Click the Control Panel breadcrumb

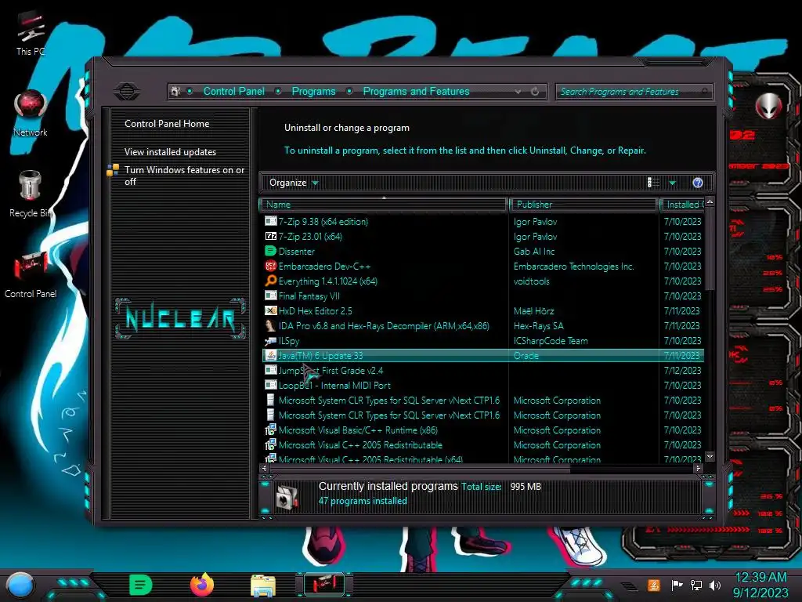coord(233,91)
